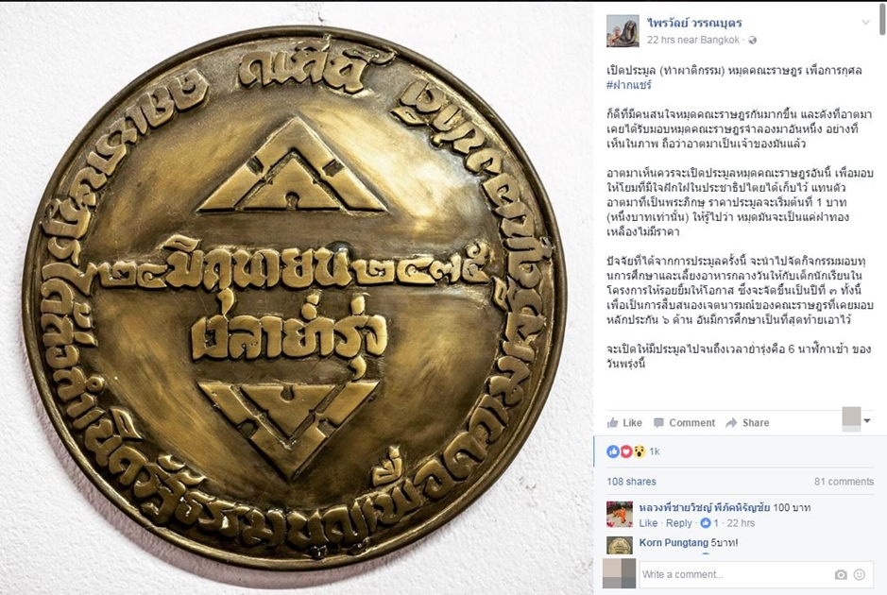Screen dimensions: 887x595
Task: Click the heart love reaction icon
Action: tap(626, 451)
